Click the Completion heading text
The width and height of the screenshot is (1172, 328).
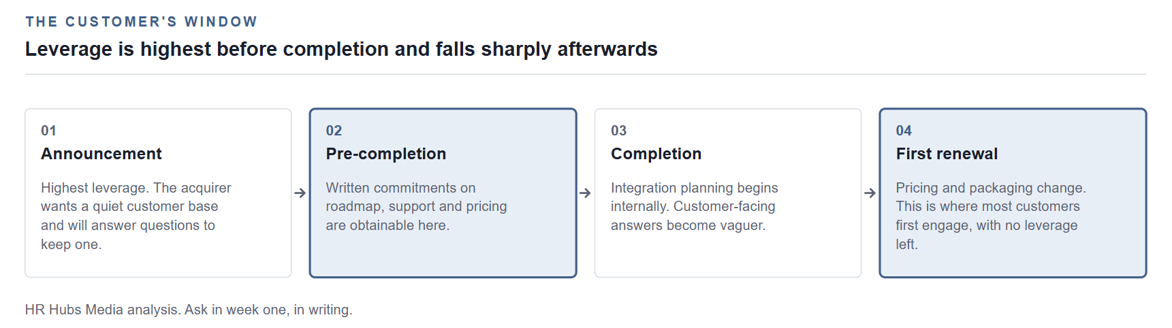click(656, 154)
